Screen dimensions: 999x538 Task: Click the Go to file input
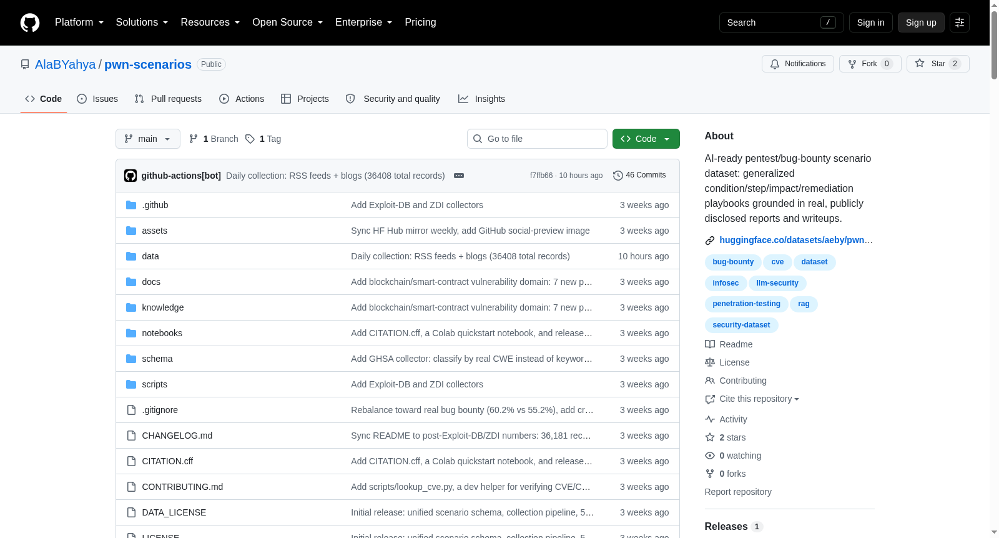537,139
